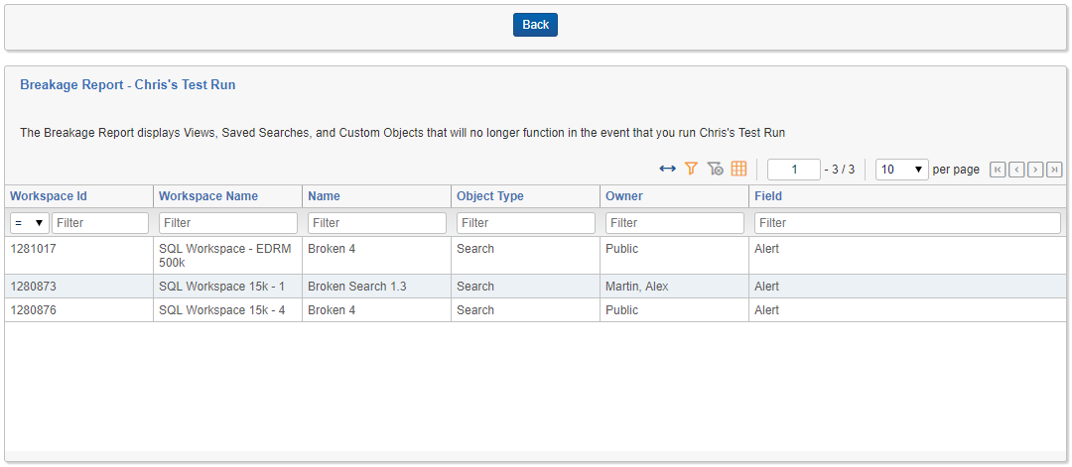The width and height of the screenshot is (1072, 467).
Task: Select workspace id 1280873 cell
Action: pyautogui.click(x=79, y=287)
